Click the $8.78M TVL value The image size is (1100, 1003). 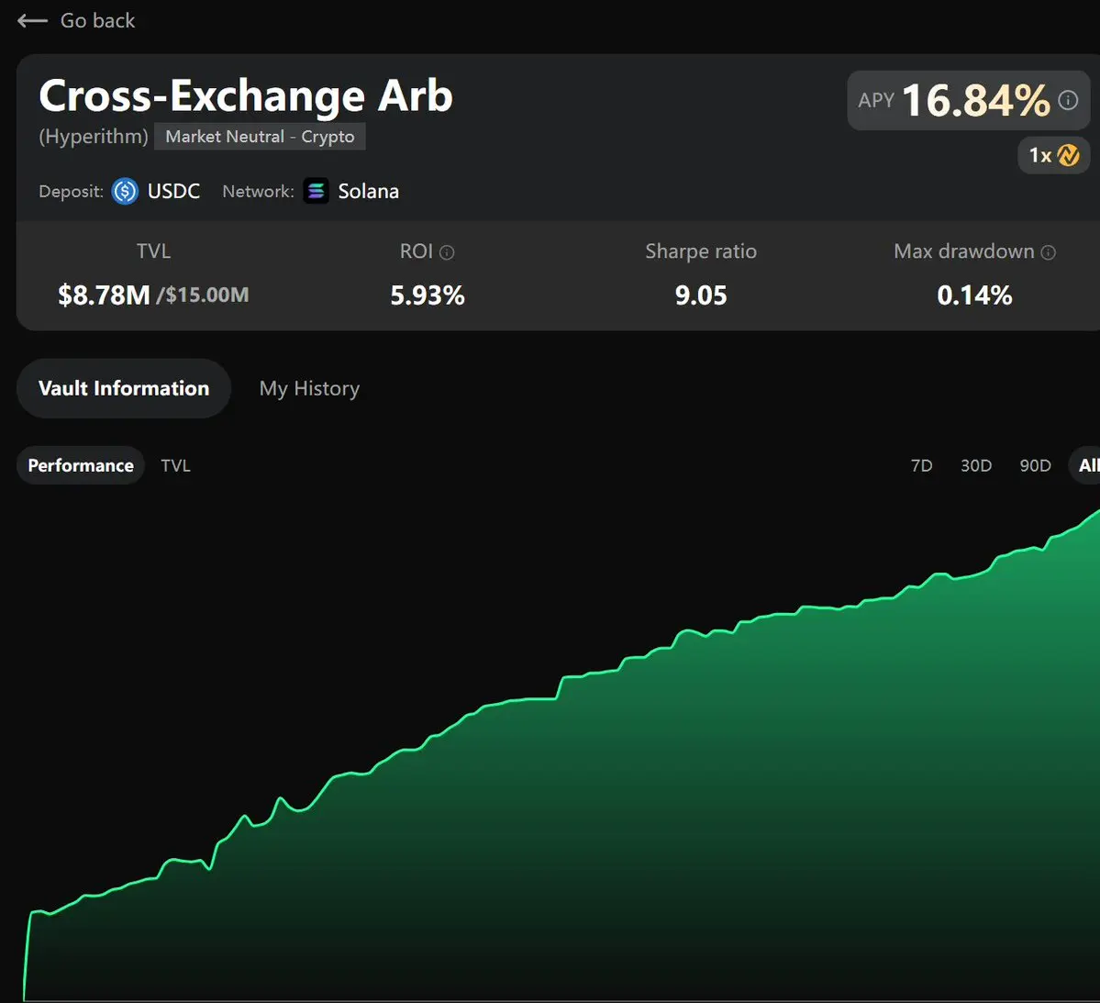pyautogui.click(x=104, y=295)
